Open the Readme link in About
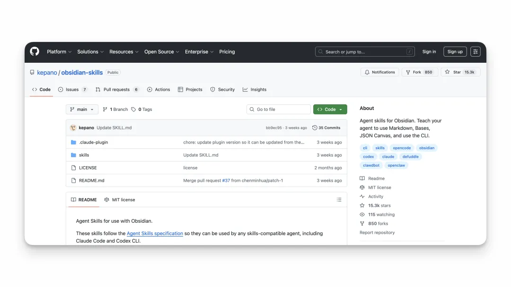The width and height of the screenshot is (511, 287). [x=372, y=178]
